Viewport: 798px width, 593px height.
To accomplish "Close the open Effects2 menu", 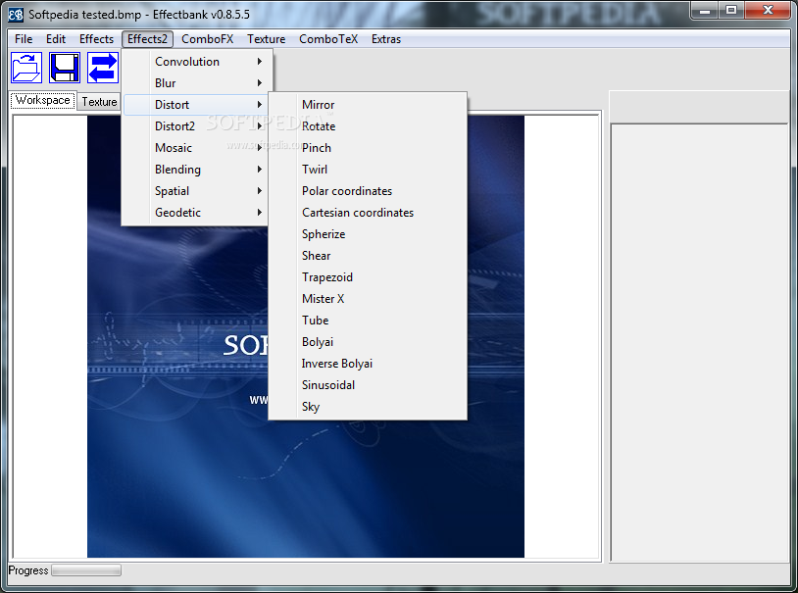I will (x=147, y=39).
